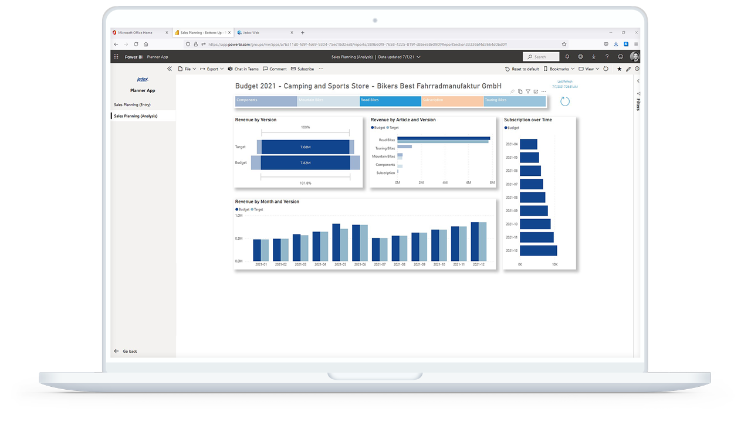Click the help question mark icon

pos(607,57)
